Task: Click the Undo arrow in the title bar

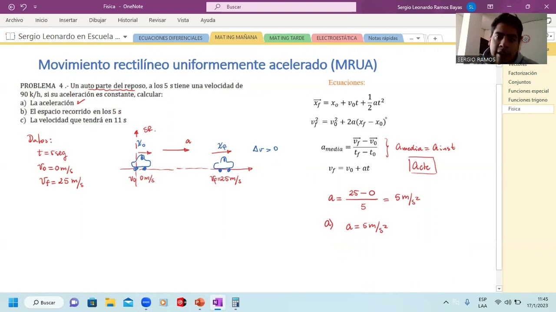Action: click(24, 7)
